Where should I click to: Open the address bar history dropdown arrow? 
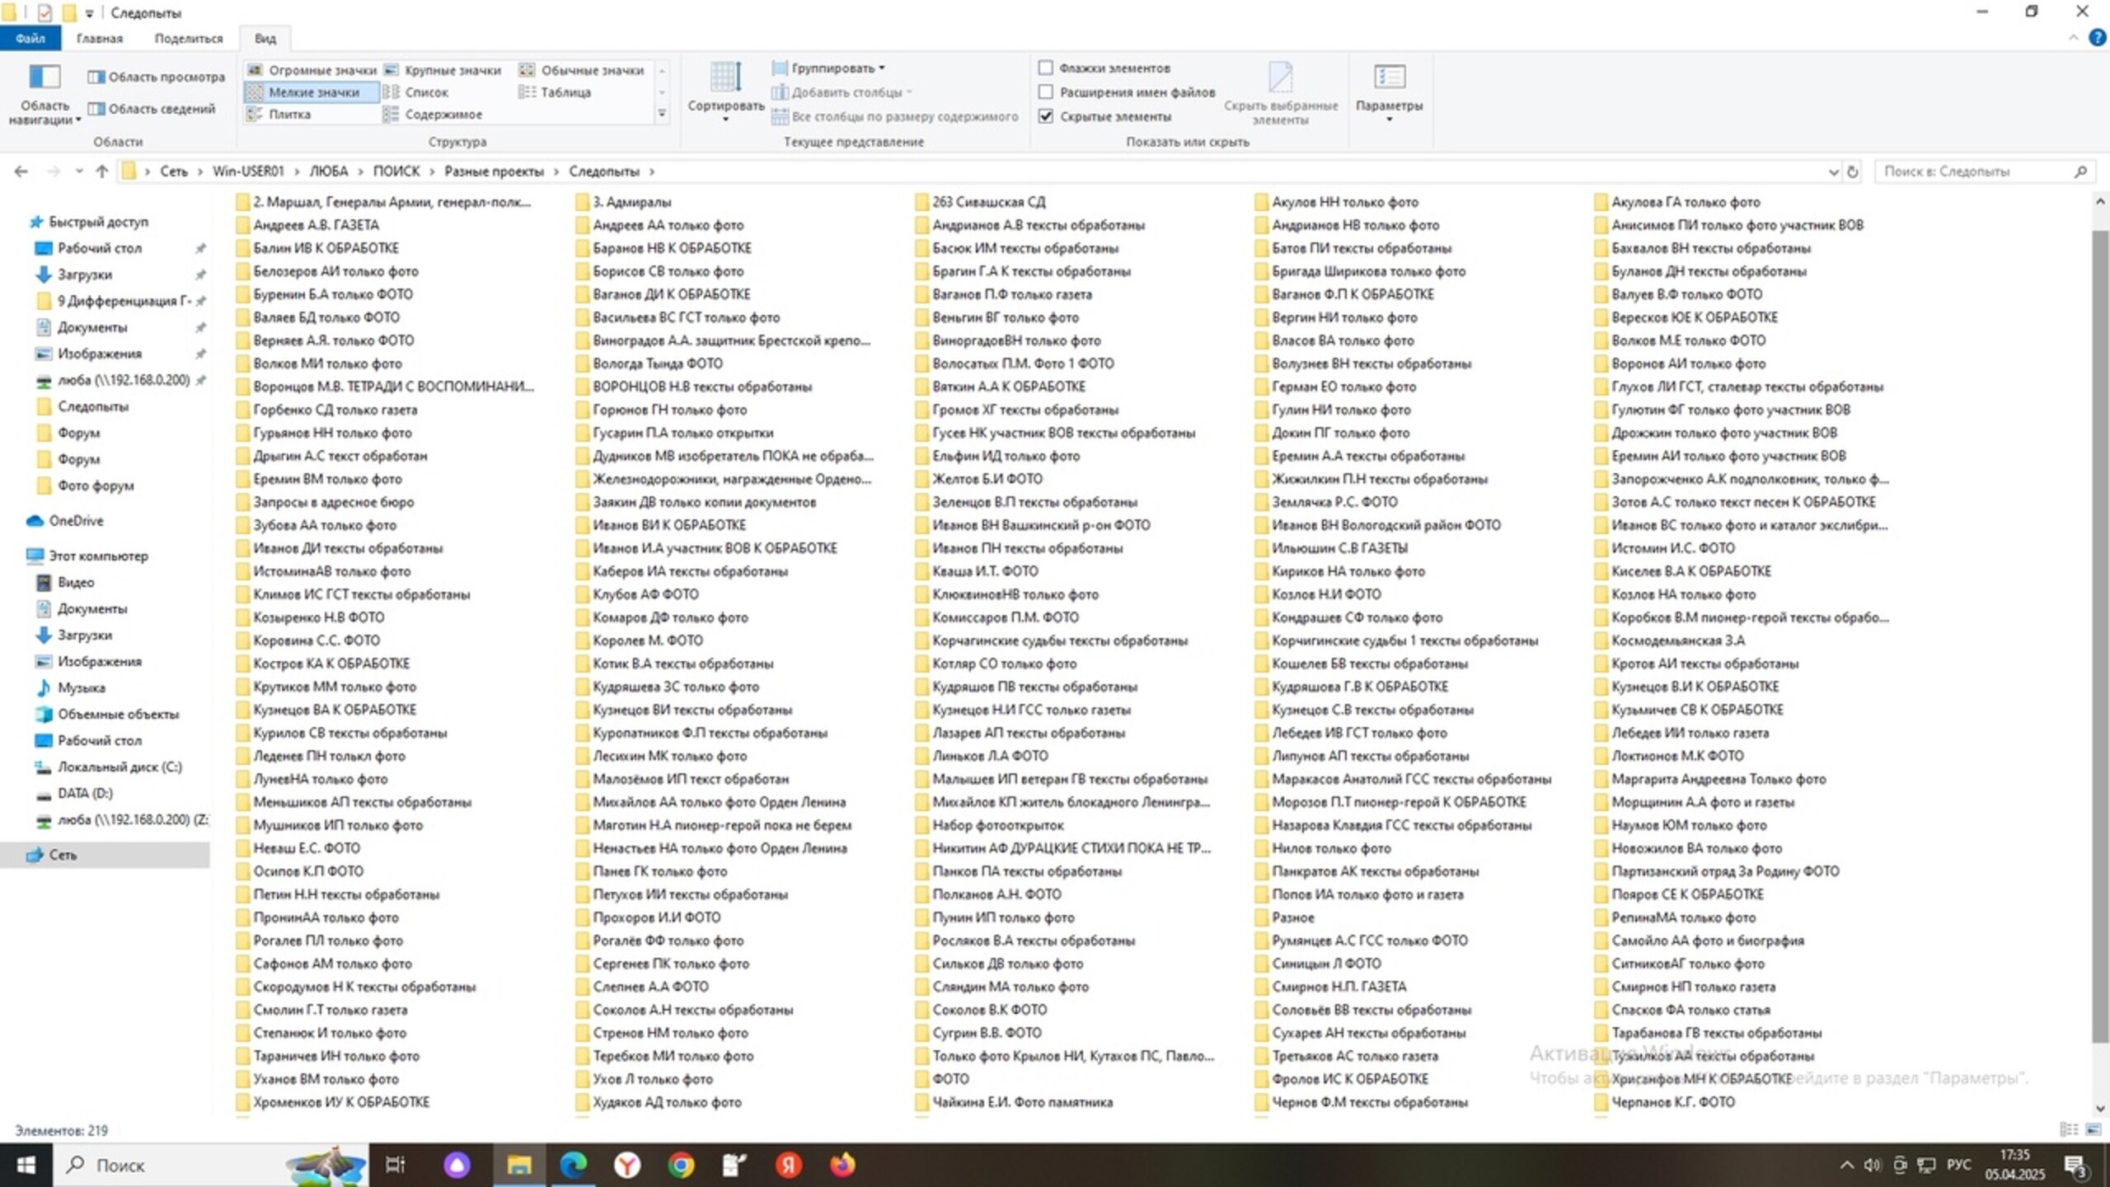coord(1833,171)
